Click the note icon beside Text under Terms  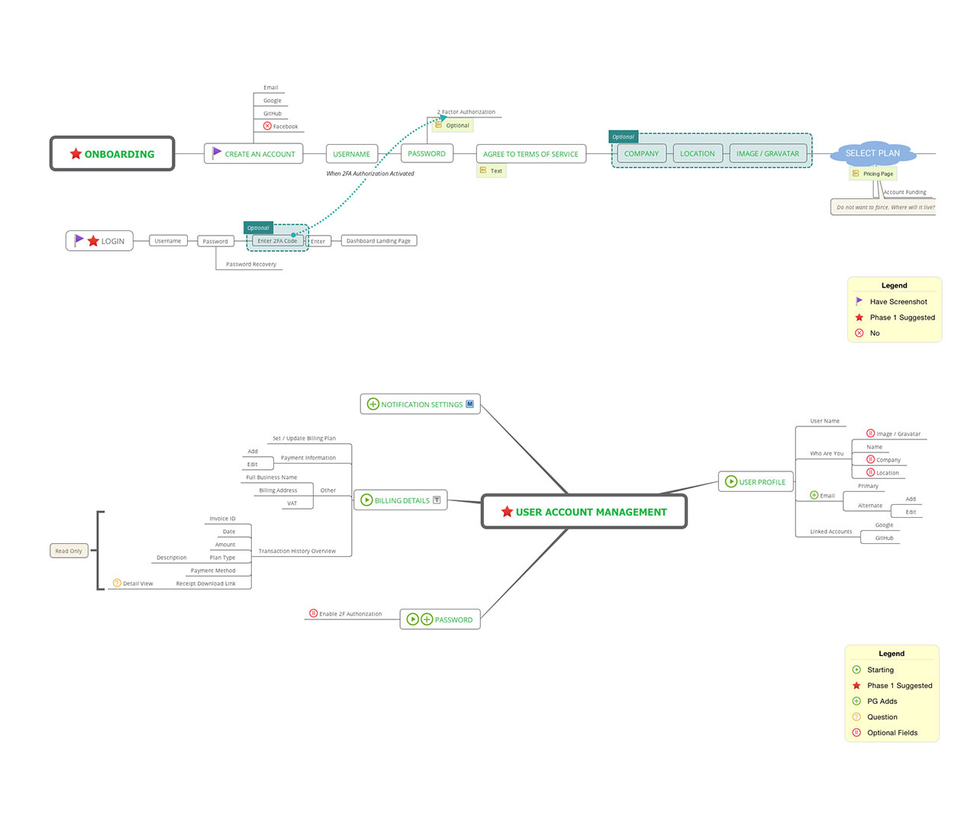coord(483,170)
